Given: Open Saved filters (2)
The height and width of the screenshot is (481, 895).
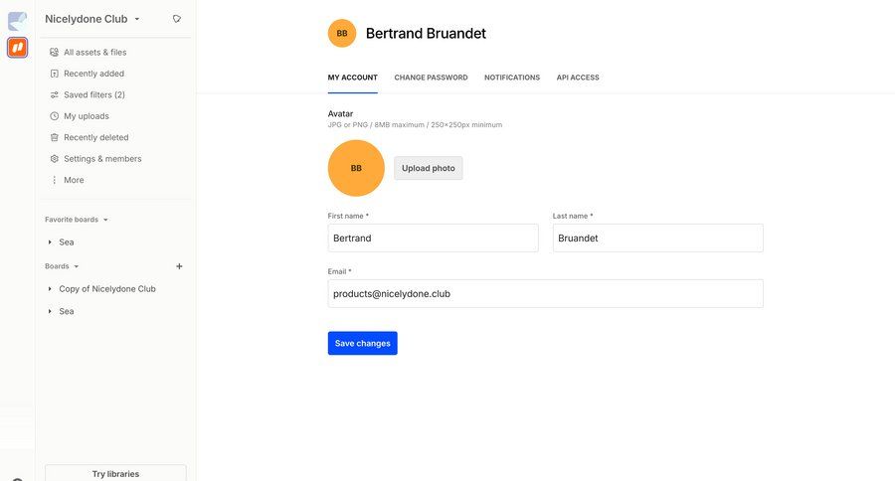Looking at the screenshot, I should [93, 94].
